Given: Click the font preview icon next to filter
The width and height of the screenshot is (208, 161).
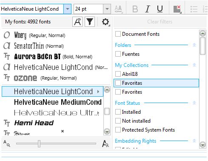Looking at the screenshot, I should [77, 22].
